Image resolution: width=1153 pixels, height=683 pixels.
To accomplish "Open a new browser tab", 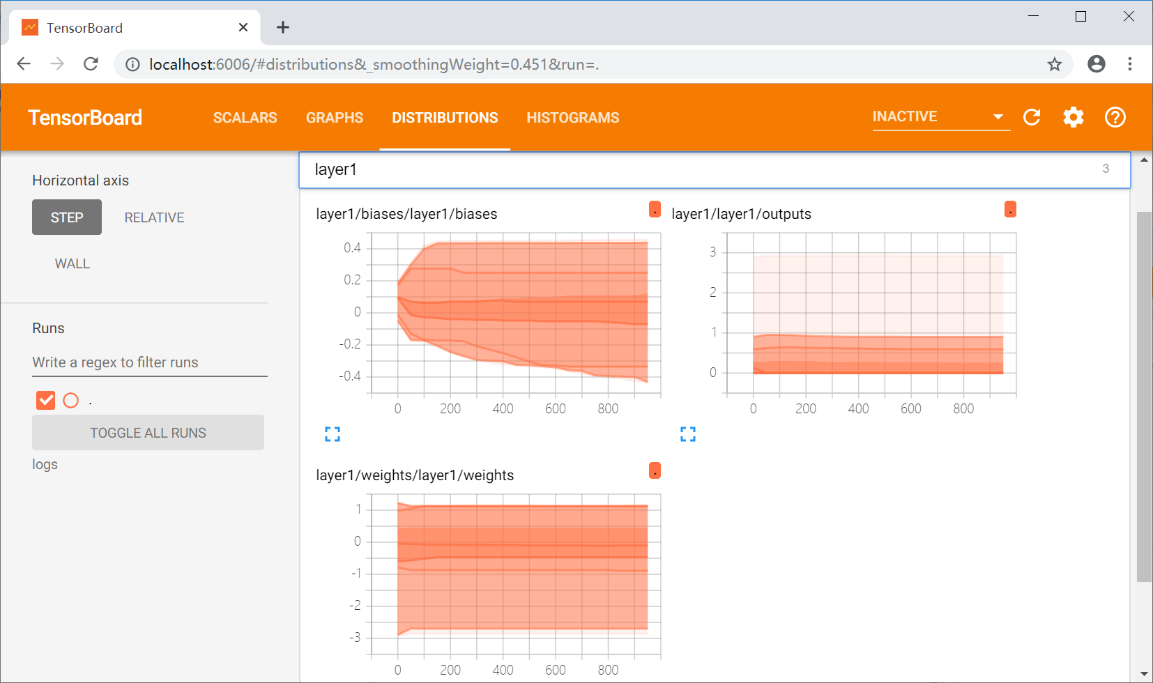I will click(283, 27).
